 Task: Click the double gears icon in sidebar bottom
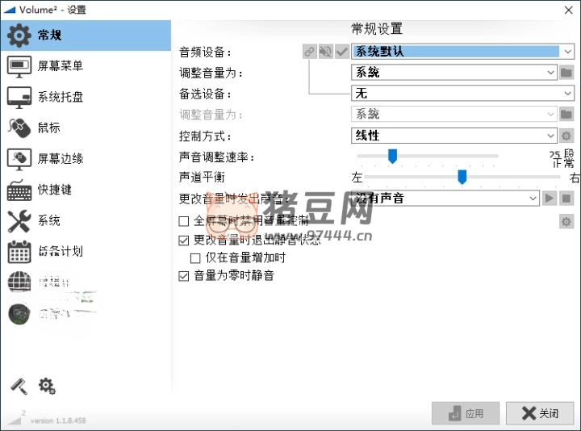[47, 387]
